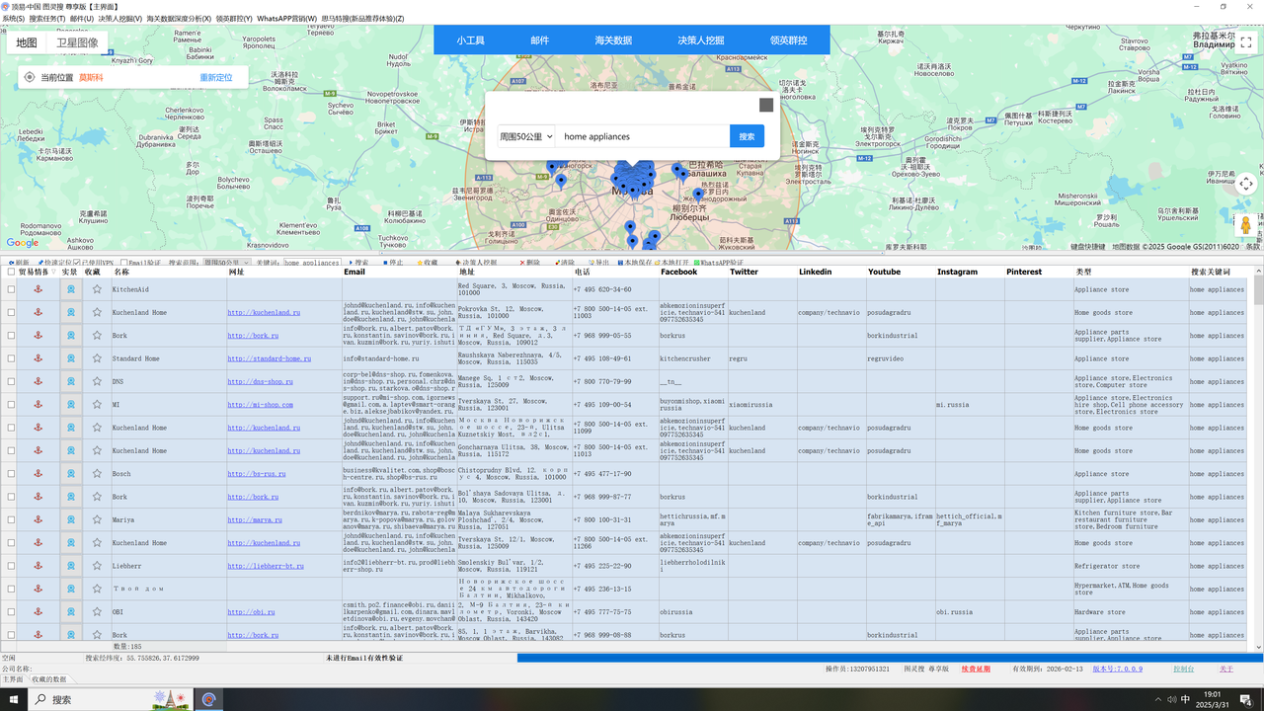Click the anchor trade icon in the KitchenAid row
1264x711 pixels.
click(38, 289)
